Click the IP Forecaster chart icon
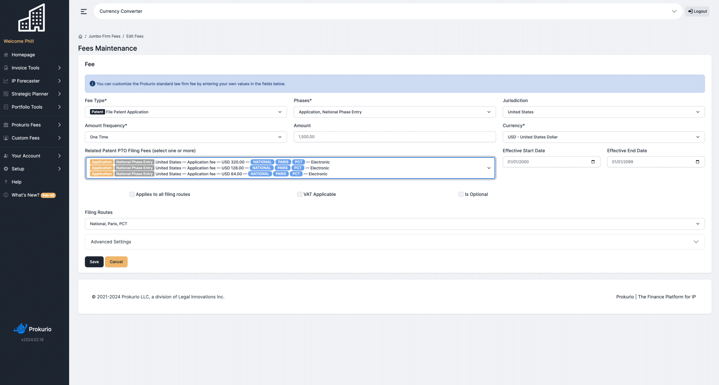 click(6, 81)
